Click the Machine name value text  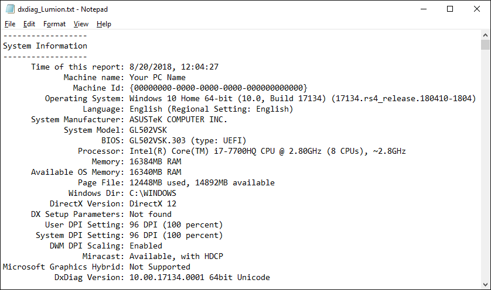[157, 77]
